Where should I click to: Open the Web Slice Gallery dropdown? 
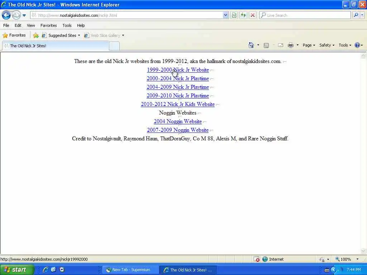(x=104, y=35)
